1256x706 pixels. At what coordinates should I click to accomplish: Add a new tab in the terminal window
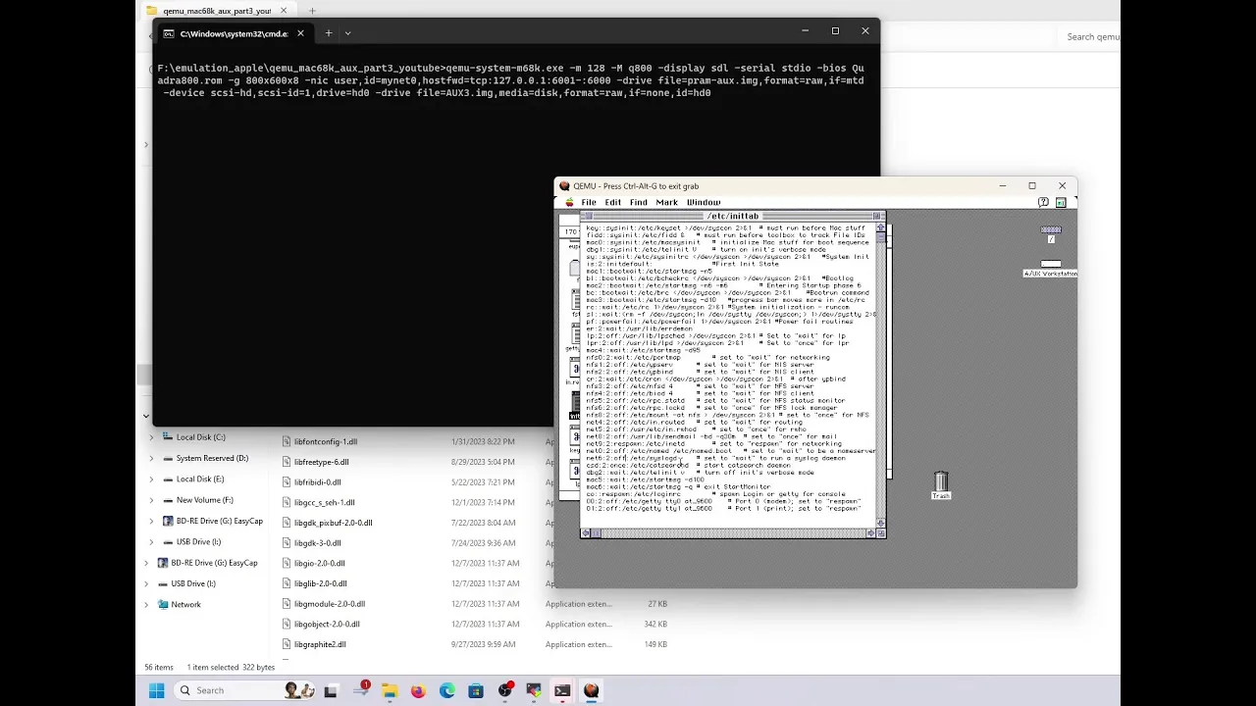(329, 33)
